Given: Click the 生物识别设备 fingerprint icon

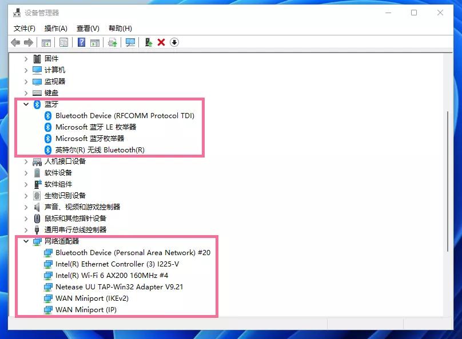Looking at the screenshot, I should [37, 196].
